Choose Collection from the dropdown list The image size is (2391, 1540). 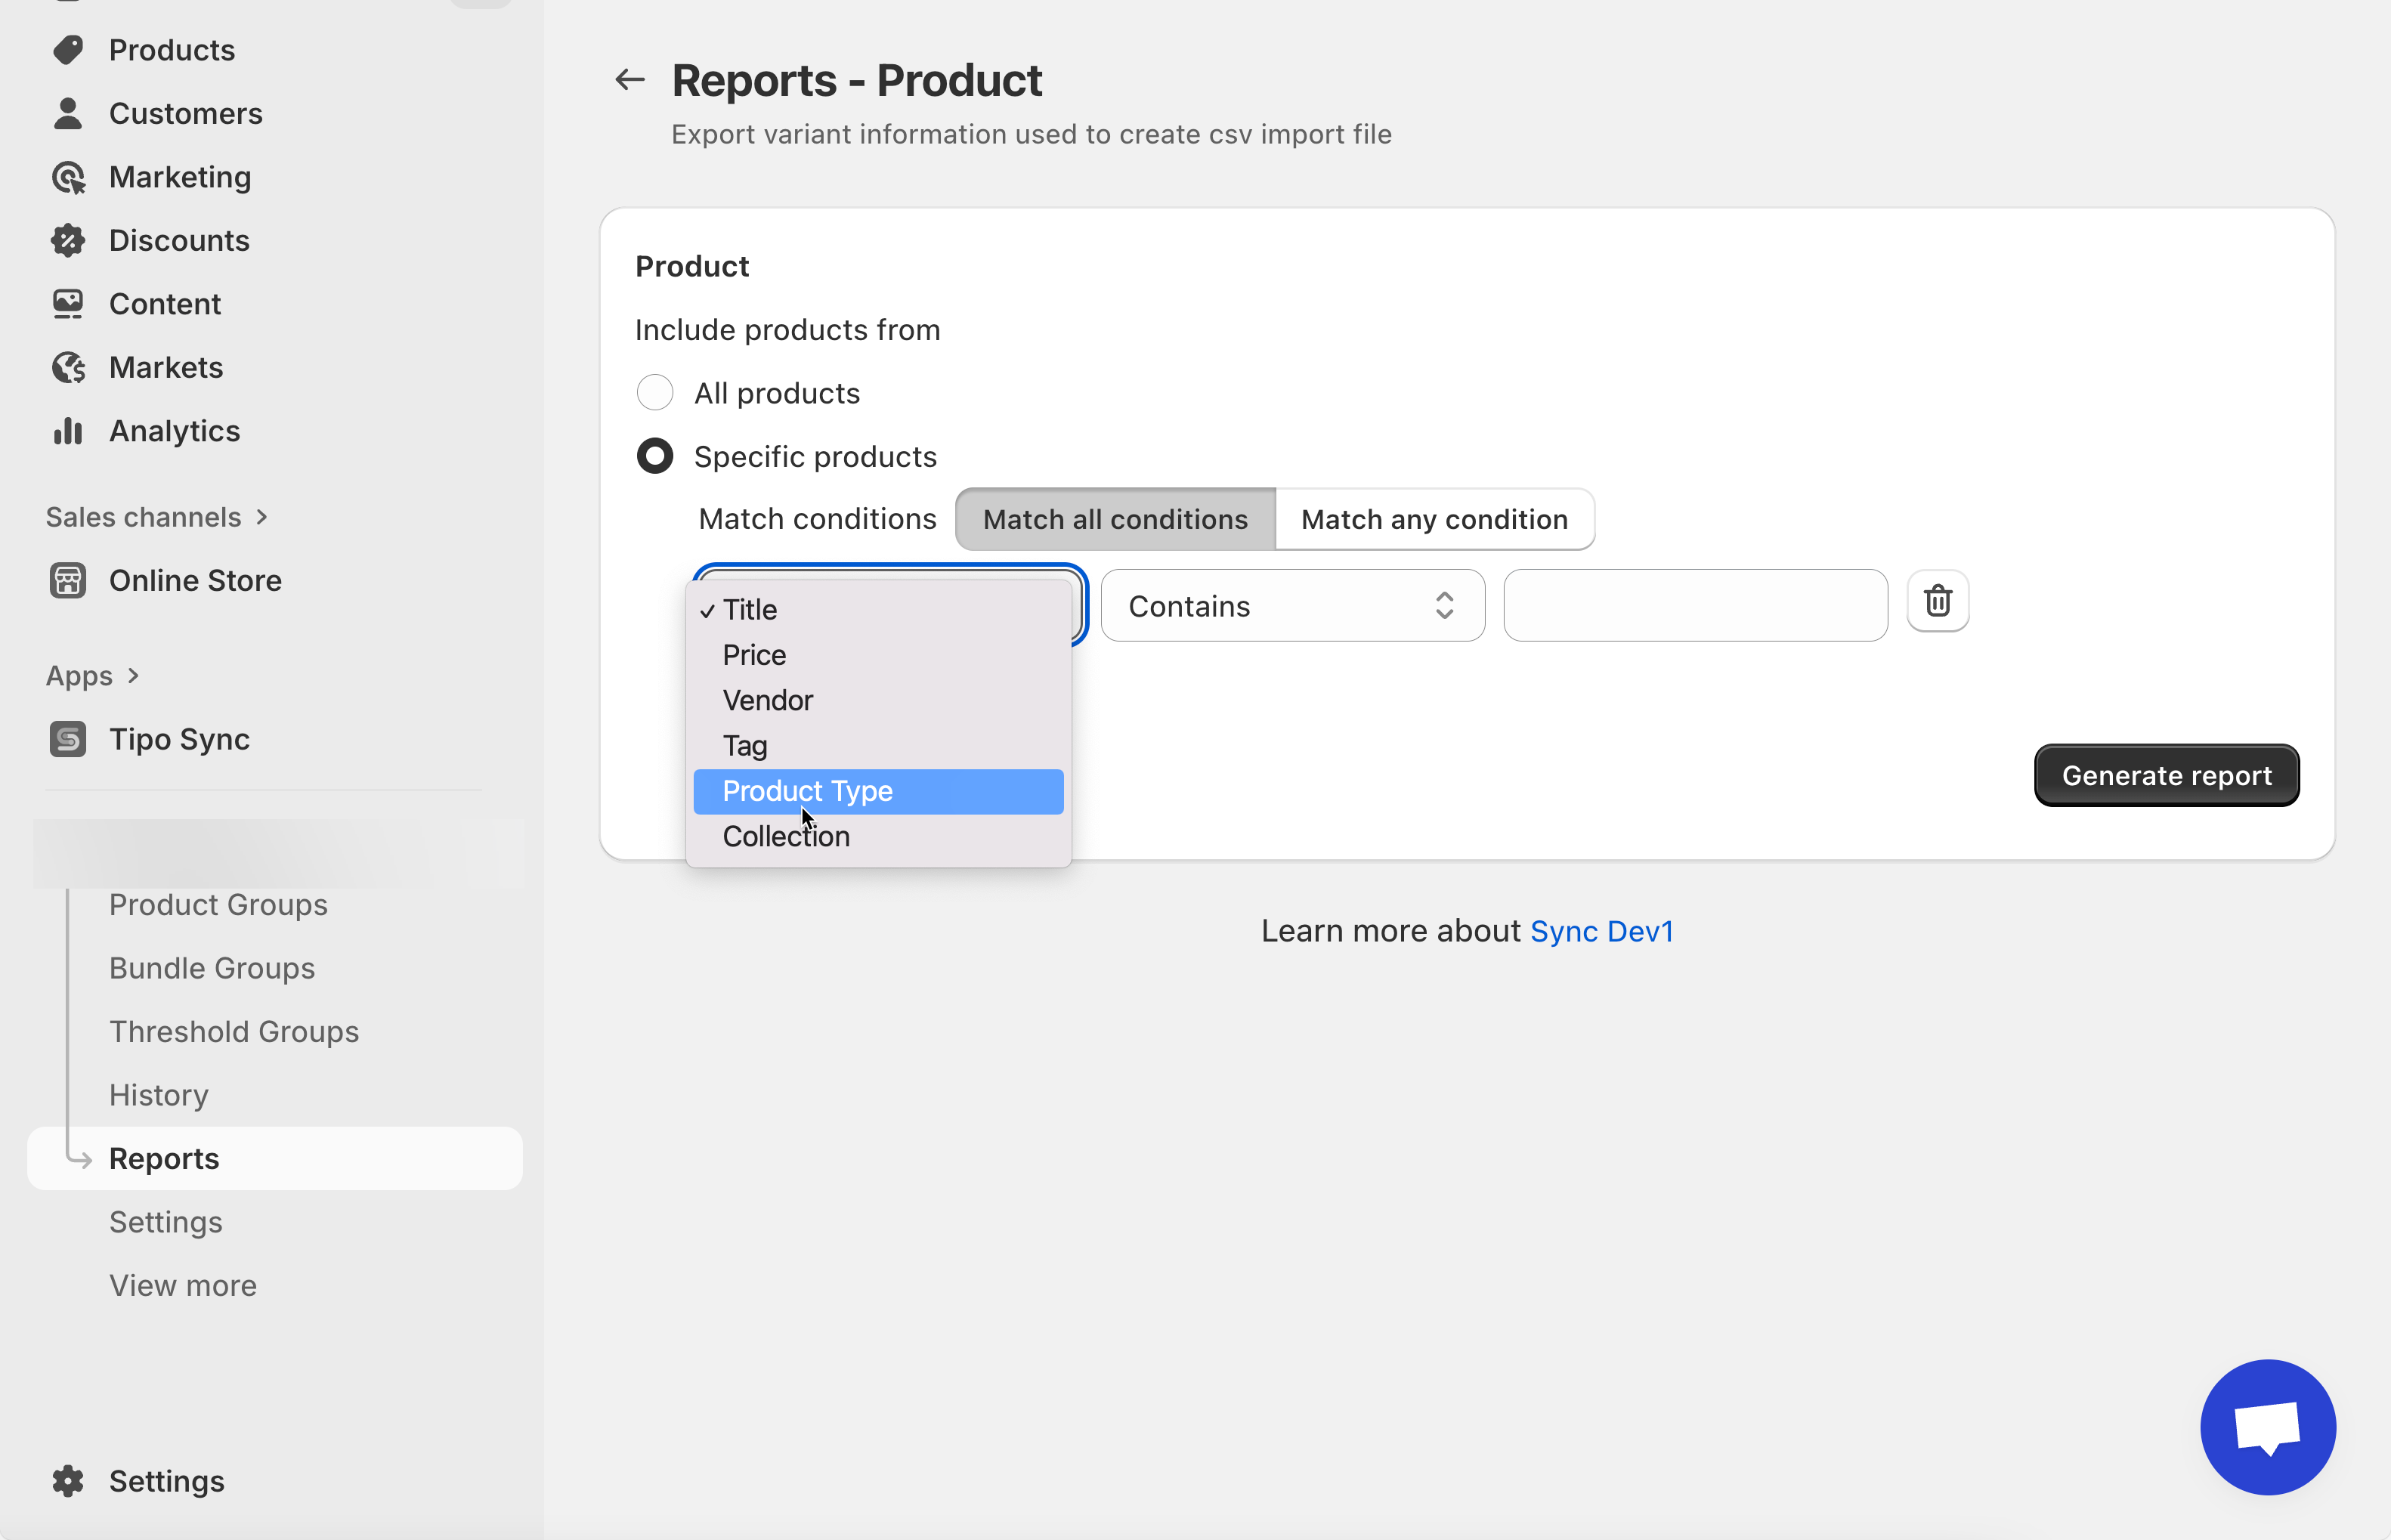click(786, 836)
